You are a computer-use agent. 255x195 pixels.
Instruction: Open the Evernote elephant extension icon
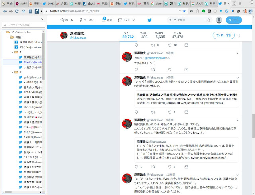[x=203, y=11]
